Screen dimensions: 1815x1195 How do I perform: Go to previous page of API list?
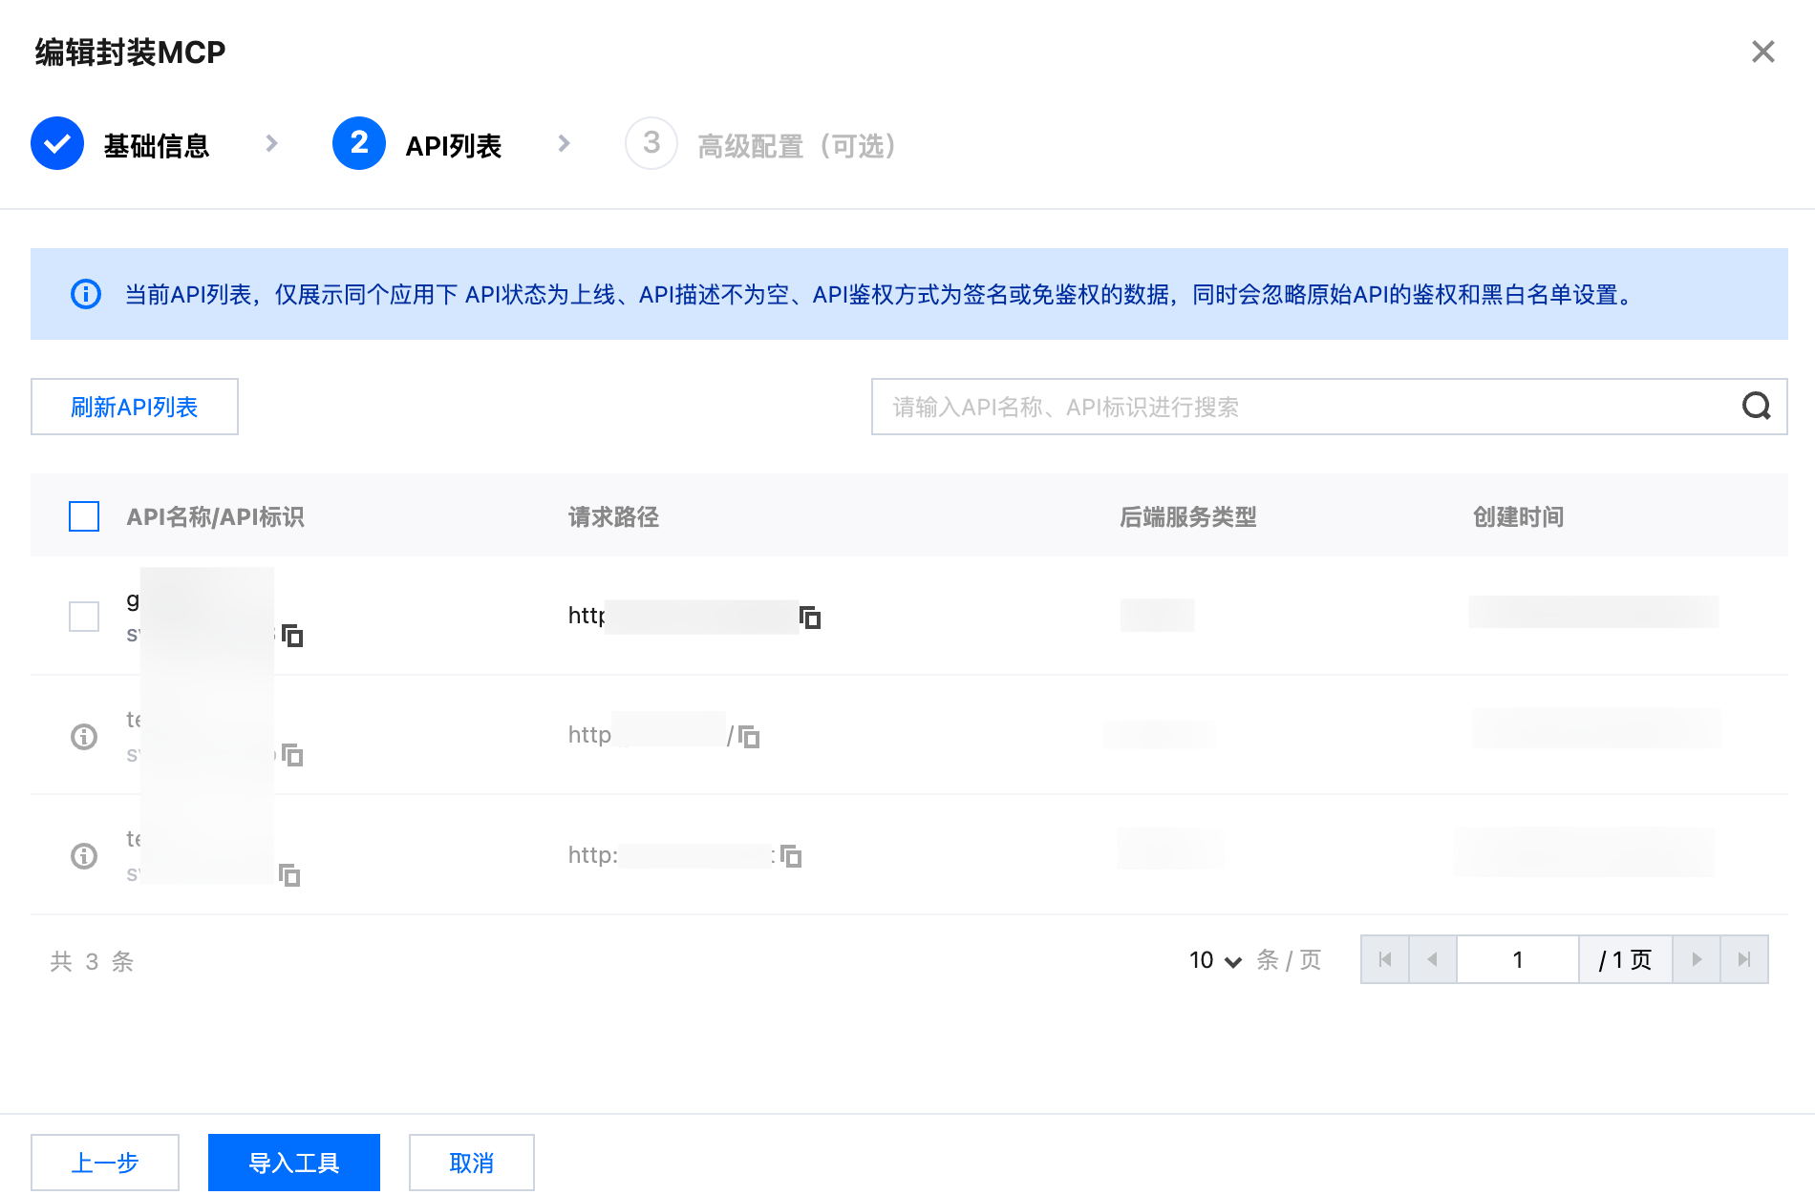(1433, 959)
